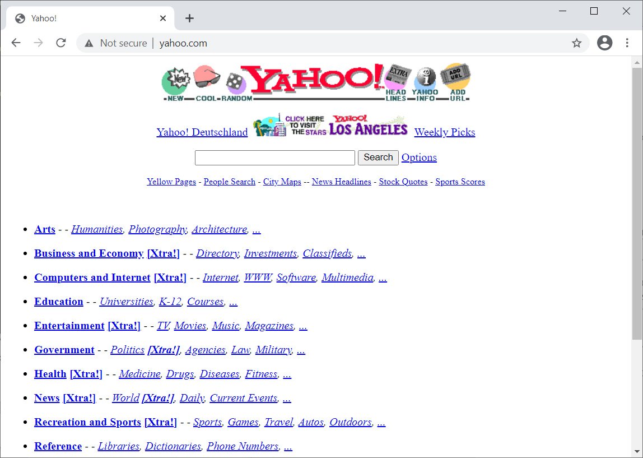Open the search Options link
The height and width of the screenshot is (458, 643).
[419, 158]
